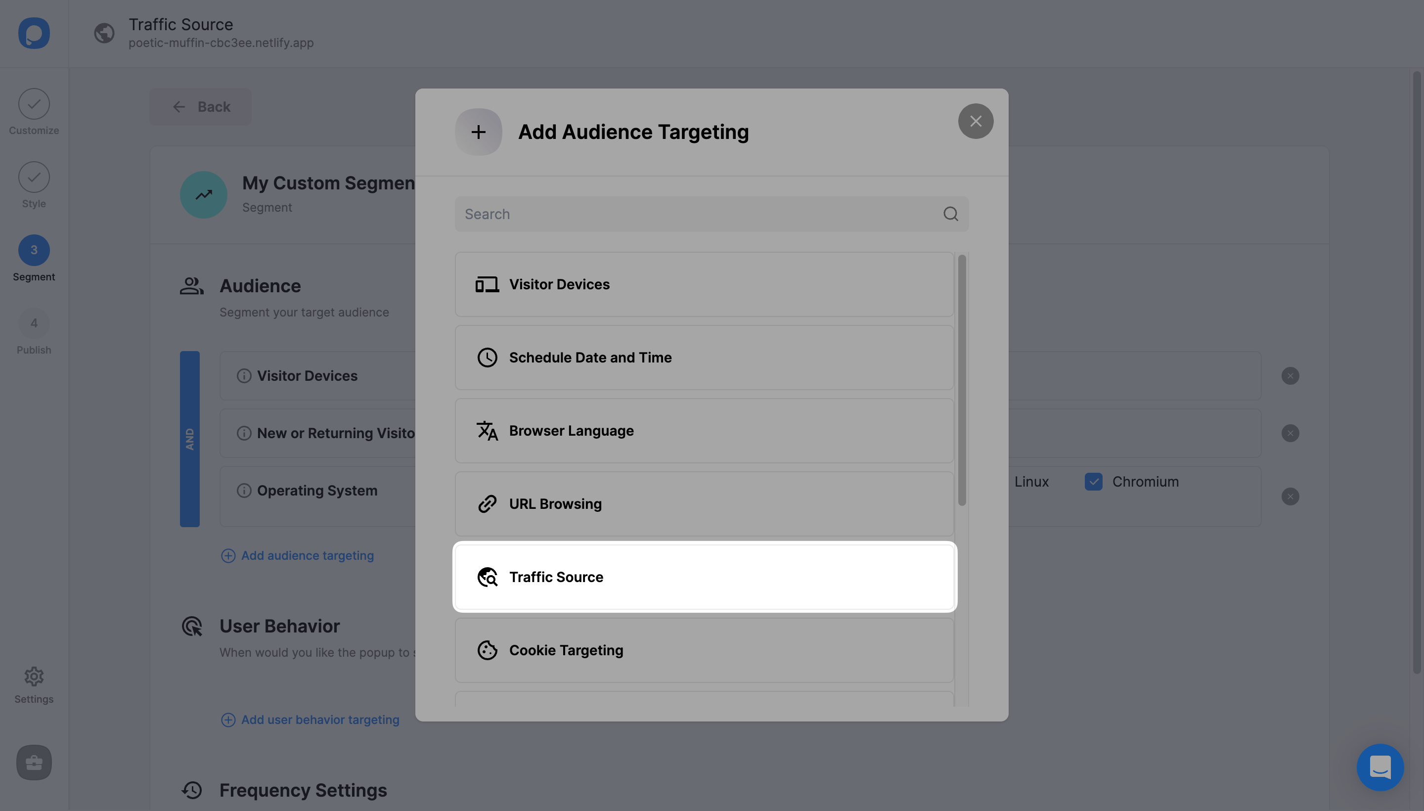Expand the New or Returning Visitor rule
The height and width of the screenshot is (811, 1424).
coord(334,433)
